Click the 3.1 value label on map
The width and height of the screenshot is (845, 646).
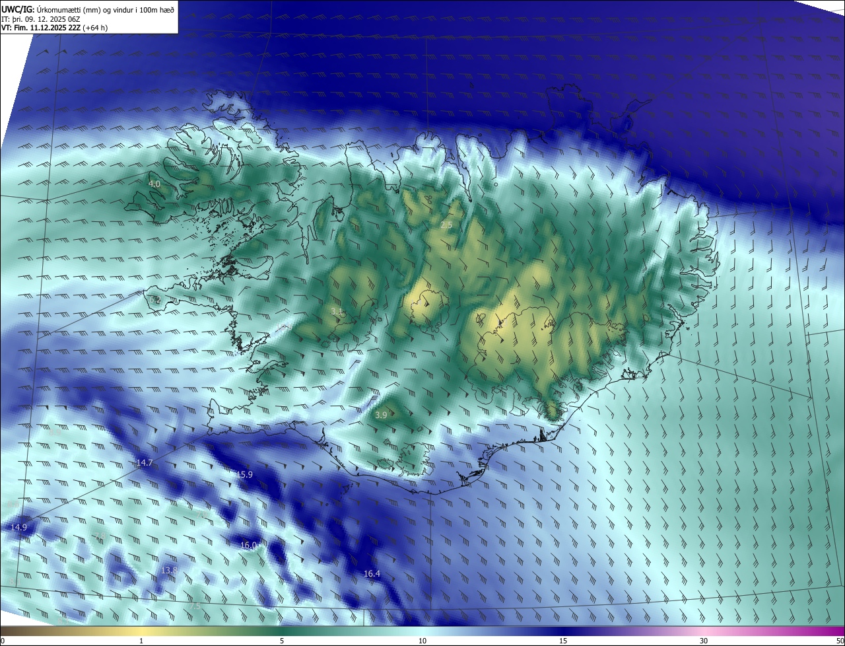[x=337, y=311]
